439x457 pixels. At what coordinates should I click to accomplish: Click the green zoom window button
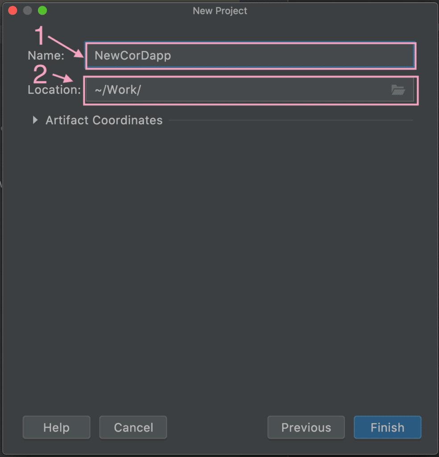click(42, 11)
